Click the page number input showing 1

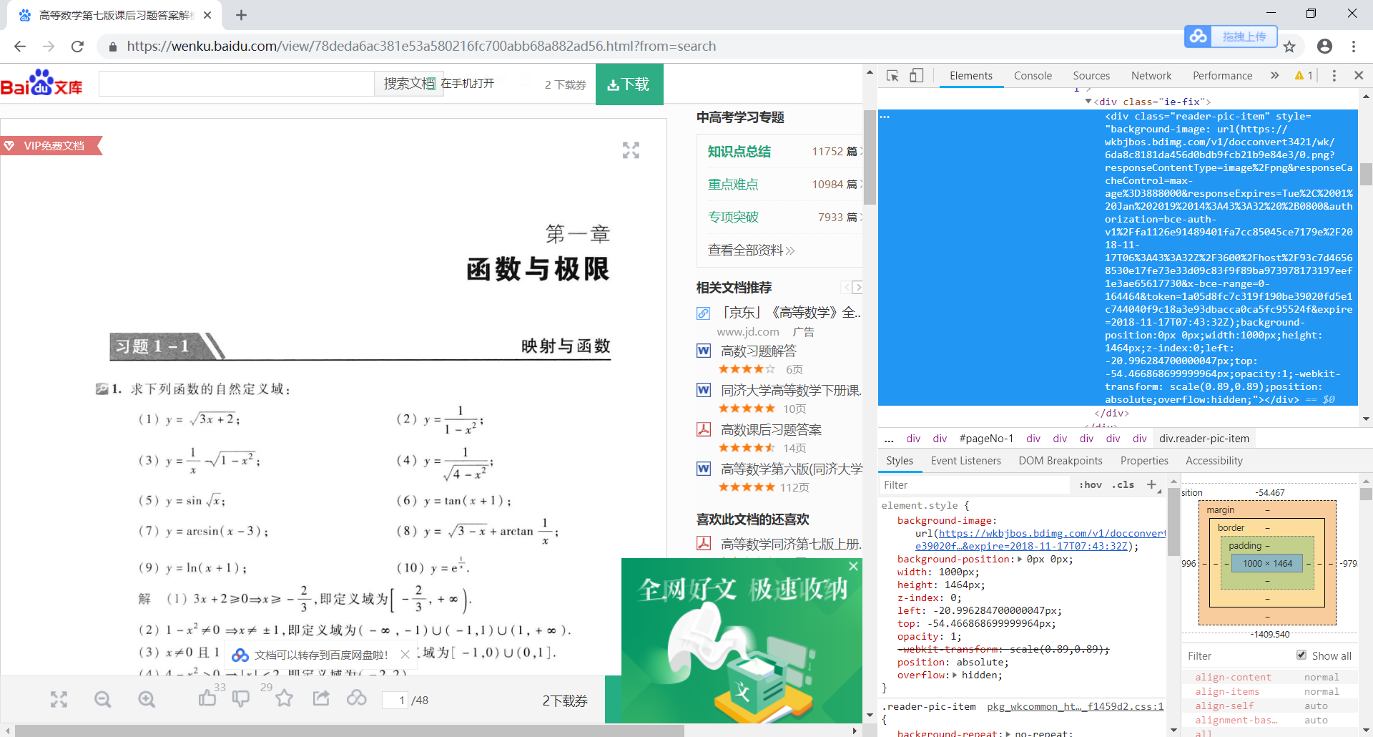click(x=395, y=700)
